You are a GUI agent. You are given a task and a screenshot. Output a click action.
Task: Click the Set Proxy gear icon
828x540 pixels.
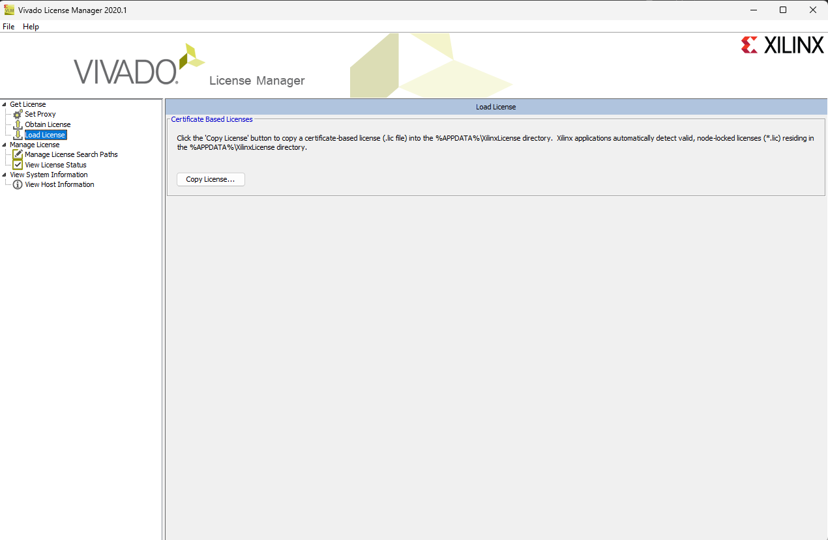click(18, 114)
